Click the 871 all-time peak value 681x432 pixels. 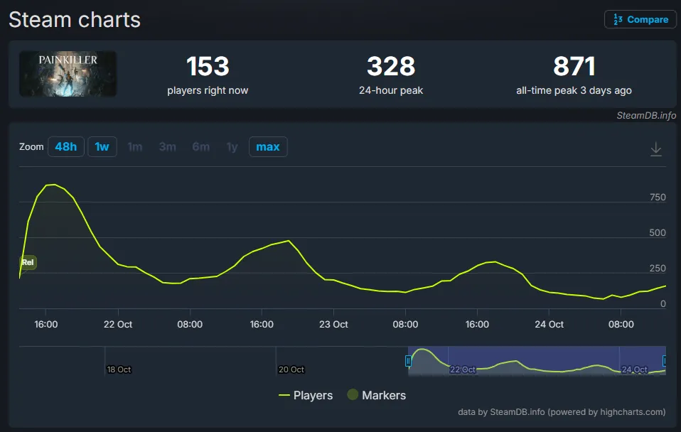(574, 66)
